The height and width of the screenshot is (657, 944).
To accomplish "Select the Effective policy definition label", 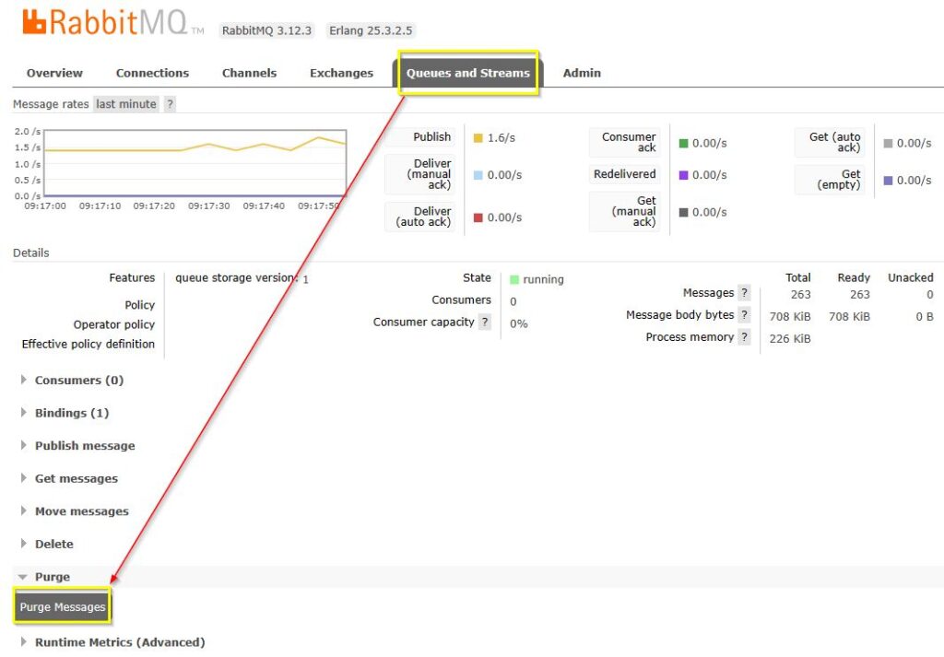I will click(x=88, y=344).
